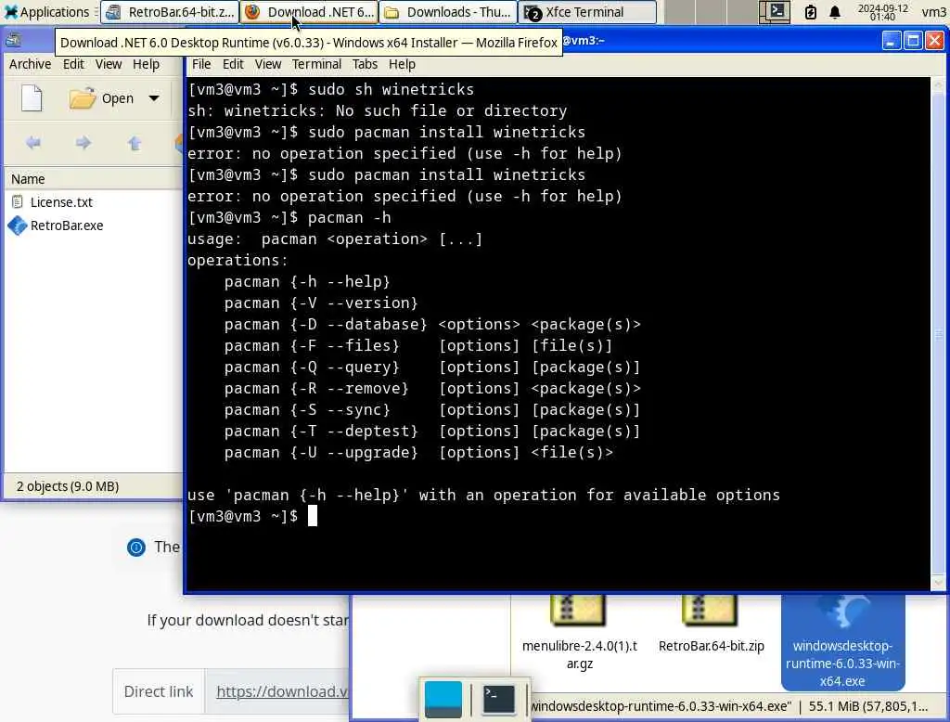Click "If your download doesn't star" text in Firefox
This screenshot has height=722, width=950.
pyautogui.click(x=248, y=620)
